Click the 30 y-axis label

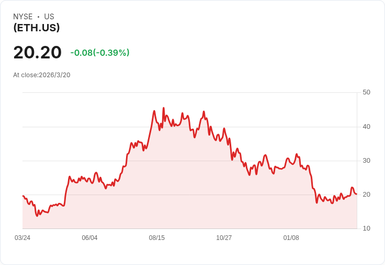tap(366, 160)
